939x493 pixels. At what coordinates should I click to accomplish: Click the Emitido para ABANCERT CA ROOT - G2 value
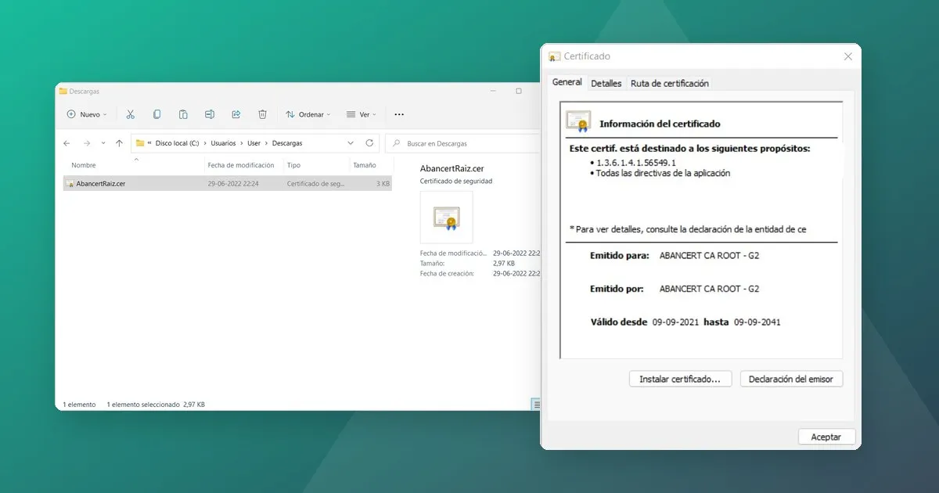point(709,255)
